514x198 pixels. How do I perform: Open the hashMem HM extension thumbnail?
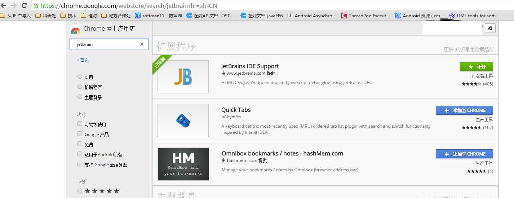183,164
